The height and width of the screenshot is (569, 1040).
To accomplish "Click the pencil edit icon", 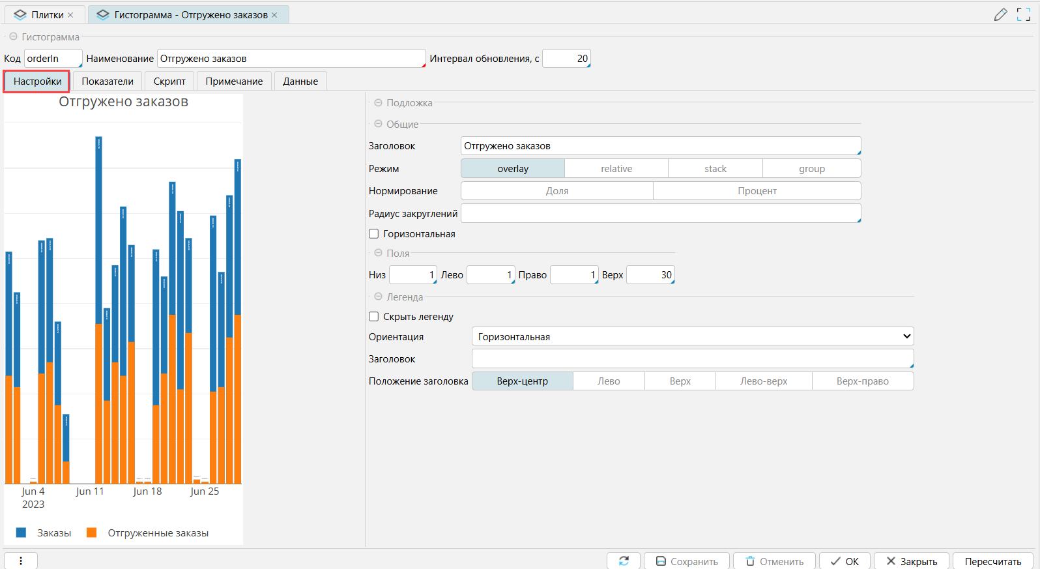I will pyautogui.click(x=1000, y=14).
